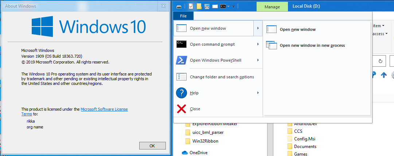
Task: Open Customize Quick Access Toolbar dropdown
Action: [233, 7]
